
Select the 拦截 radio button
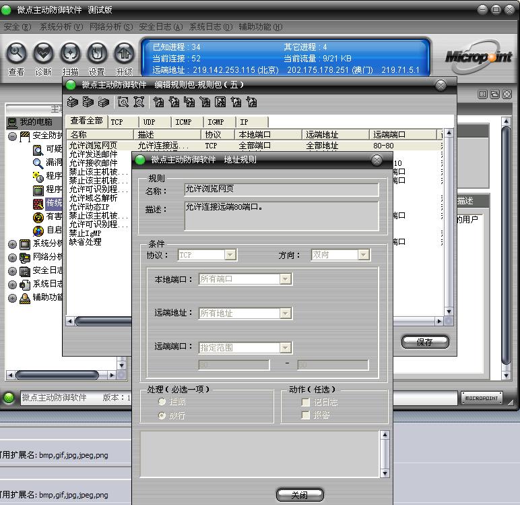tap(162, 402)
